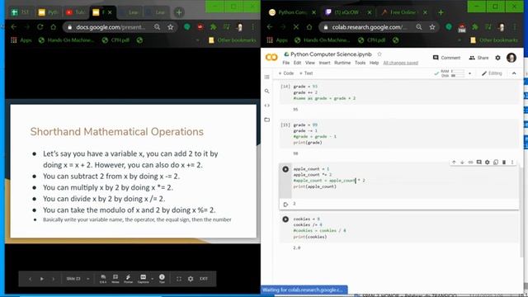Open a new tab in the Colab browser window
This screenshot has height=297, width=528.
441,12
